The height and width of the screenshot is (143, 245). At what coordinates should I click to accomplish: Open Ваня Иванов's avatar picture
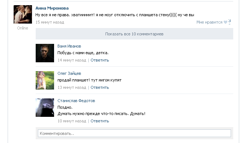45,53
